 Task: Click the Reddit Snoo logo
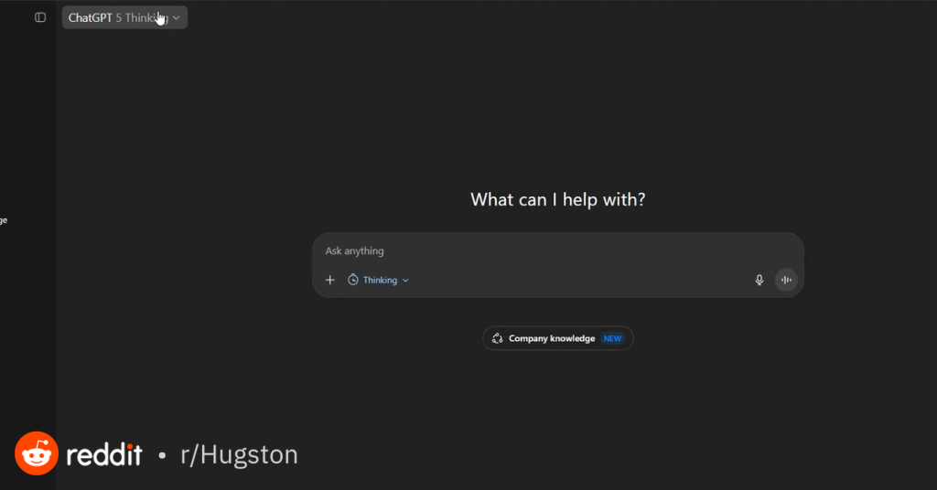point(37,453)
